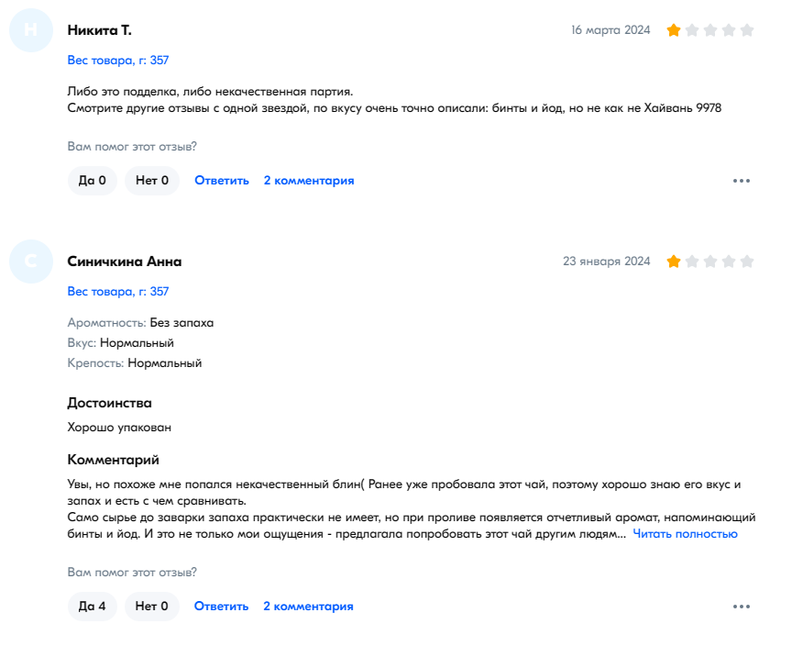
Task: Click the orange star in Никита Т.'s rating
Action: point(674,30)
